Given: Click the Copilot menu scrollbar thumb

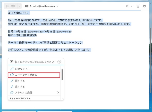Looking at the screenshot, I should coord(62,75).
